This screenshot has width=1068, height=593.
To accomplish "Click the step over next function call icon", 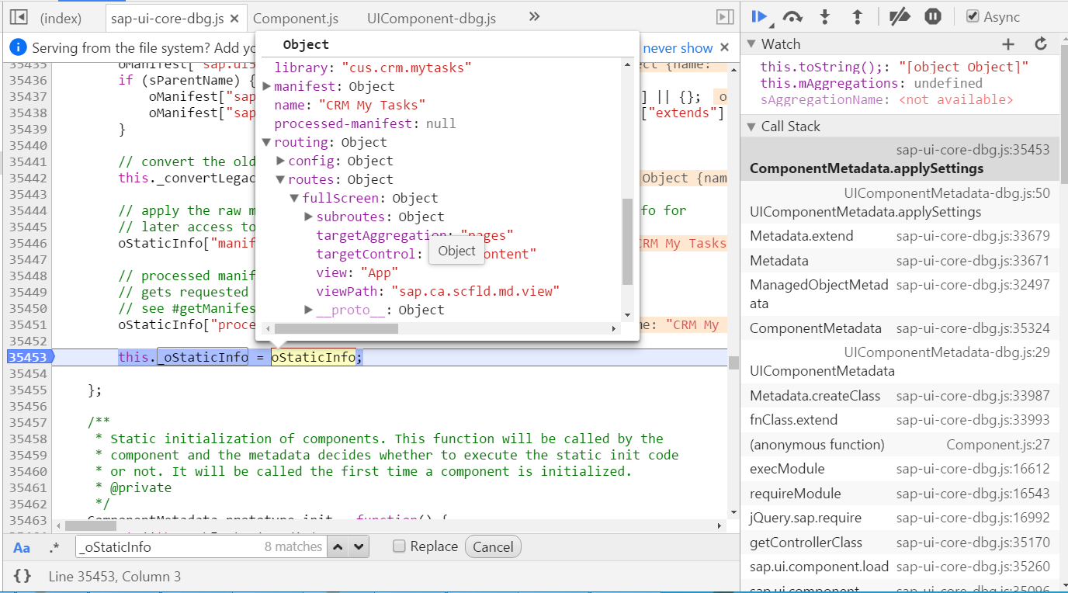I will 793,16.
